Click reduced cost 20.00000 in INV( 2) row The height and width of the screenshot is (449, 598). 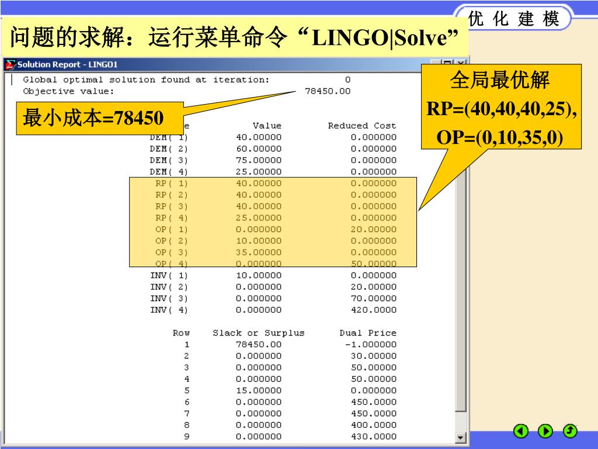(374, 287)
